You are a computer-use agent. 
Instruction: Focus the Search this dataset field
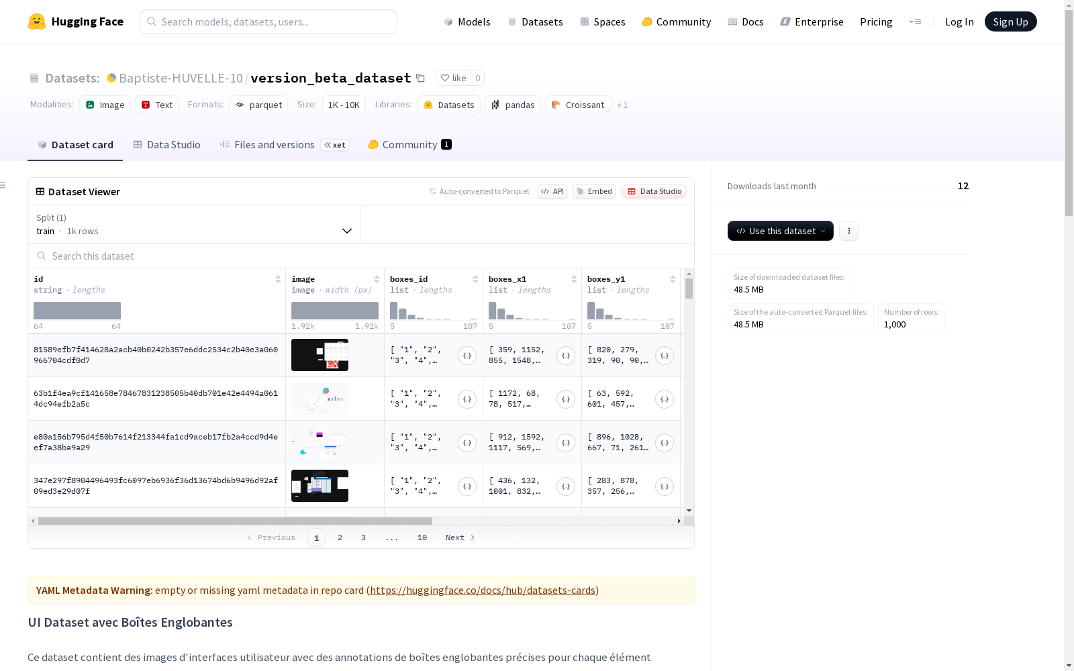pyautogui.click(x=361, y=256)
